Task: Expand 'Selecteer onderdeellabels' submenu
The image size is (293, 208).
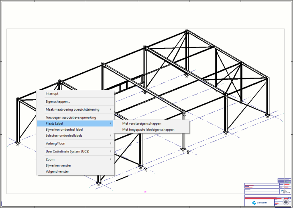Action: click(x=64, y=136)
